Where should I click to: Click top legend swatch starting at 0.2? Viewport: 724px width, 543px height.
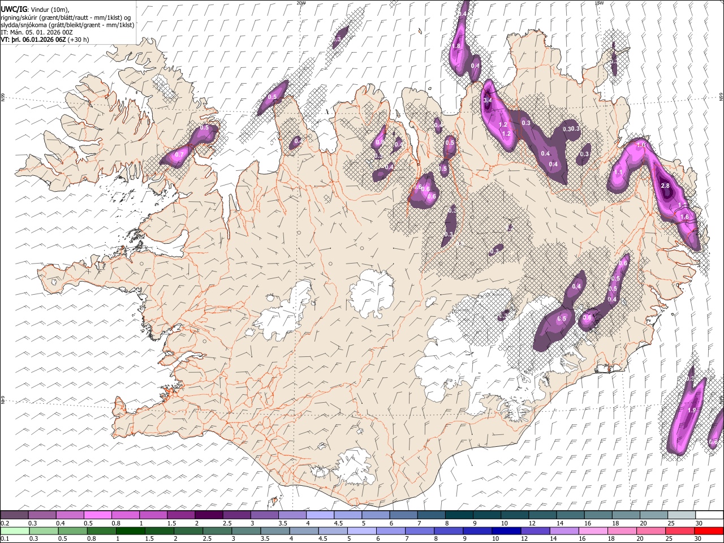click(15, 515)
